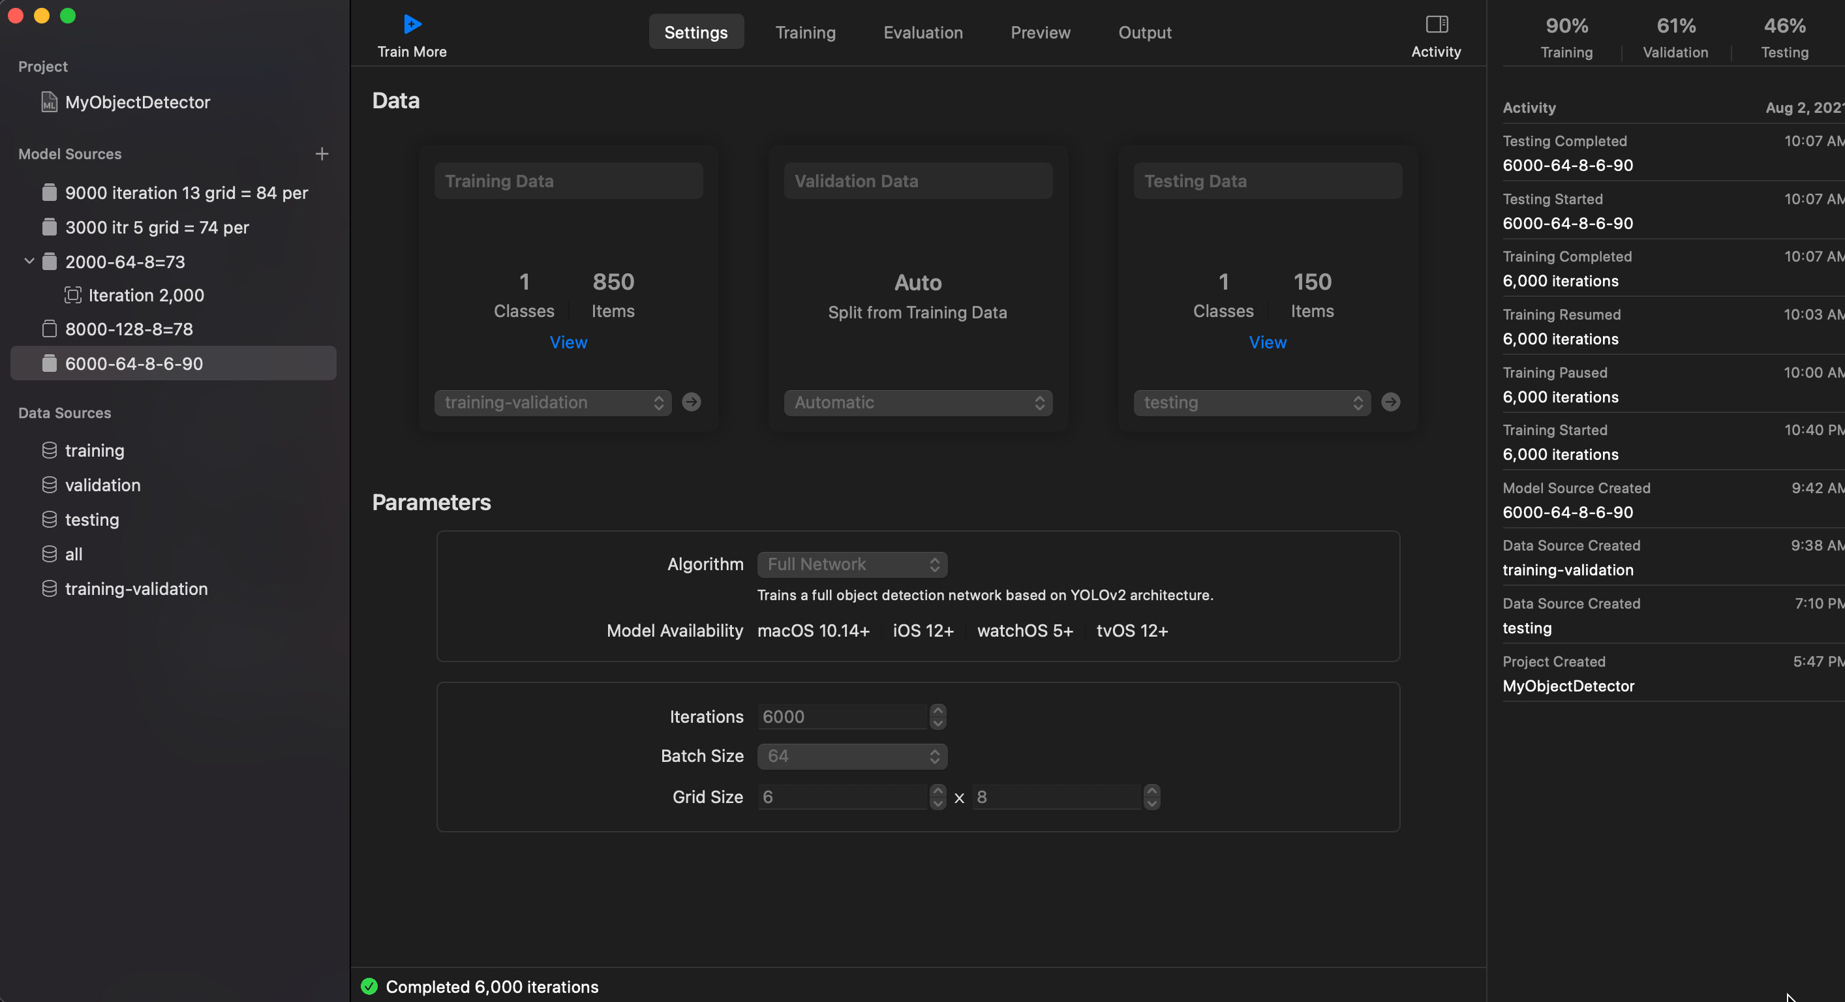Increment the Iterations stepper
Screen dimensions: 1845x1002
coord(937,710)
